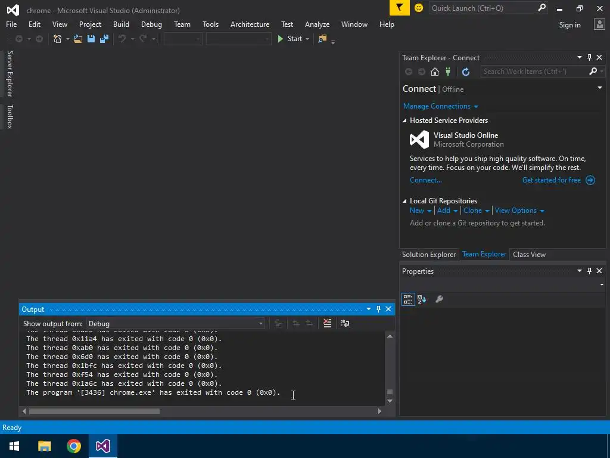Screen dimensions: 610x458
Task: Open the Architecture menu
Action: point(250,24)
